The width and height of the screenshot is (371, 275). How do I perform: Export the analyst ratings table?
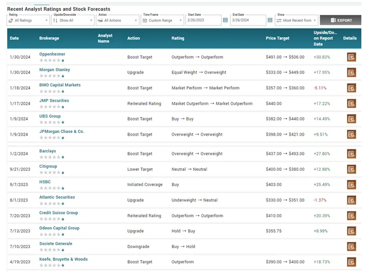pos(341,20)
